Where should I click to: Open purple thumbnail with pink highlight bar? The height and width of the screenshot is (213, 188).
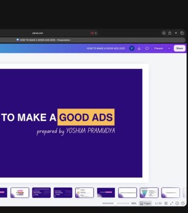[106, 193]
